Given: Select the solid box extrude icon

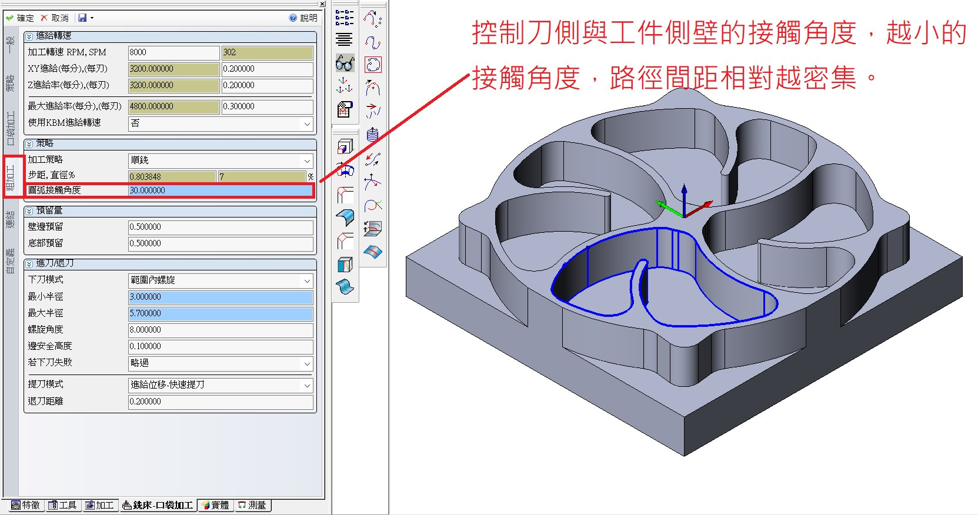Looking at the screenshot, I should (x=345, y=146).
